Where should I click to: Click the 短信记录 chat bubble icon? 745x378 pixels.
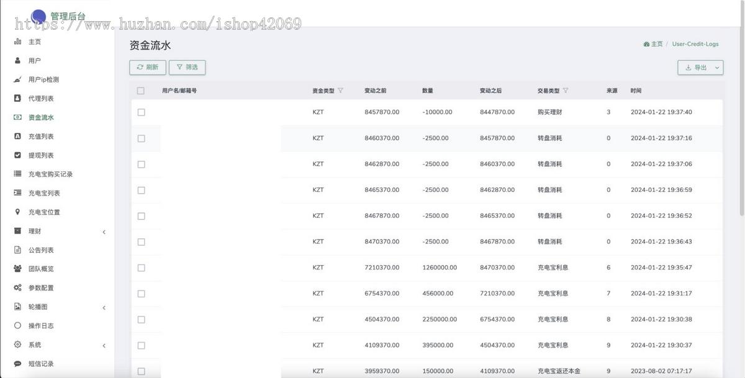click(x=17, y=364)
